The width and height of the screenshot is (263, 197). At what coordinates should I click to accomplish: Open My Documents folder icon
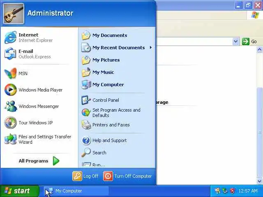(86, 35)
